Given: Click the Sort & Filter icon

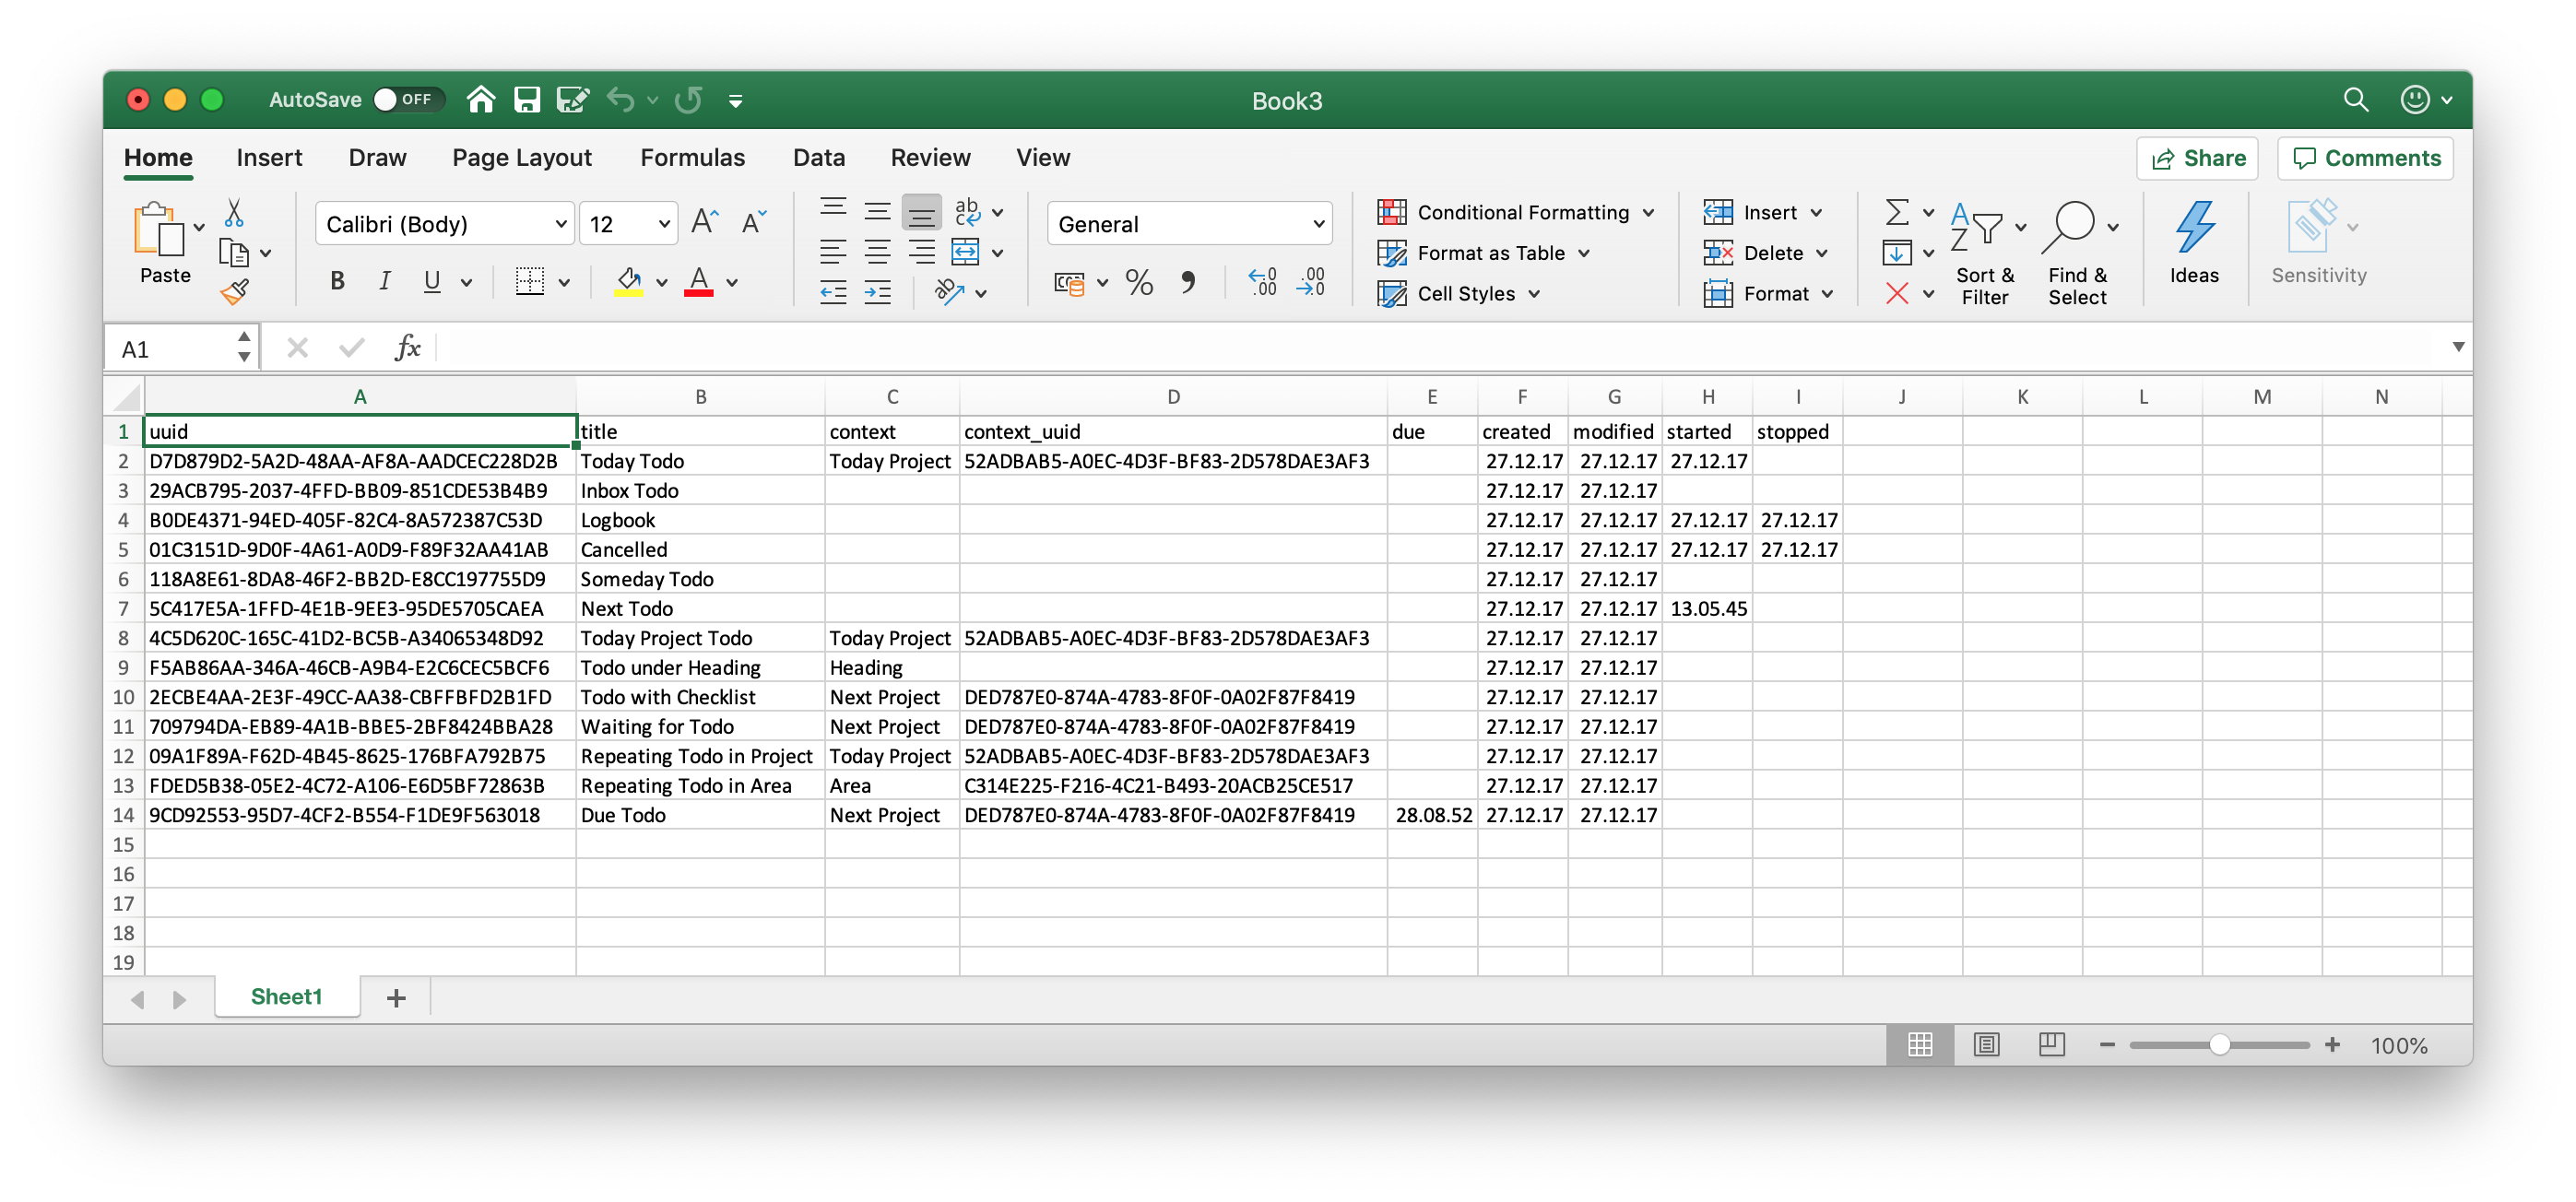Looking at the screenshot, I should [x=1986, y=248].
